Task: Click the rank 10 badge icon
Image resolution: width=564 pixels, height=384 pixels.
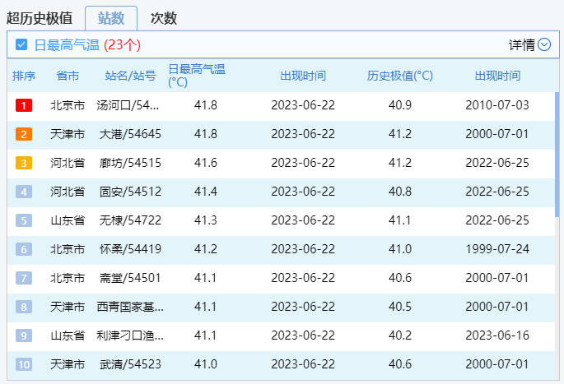Action: [24, 364]
